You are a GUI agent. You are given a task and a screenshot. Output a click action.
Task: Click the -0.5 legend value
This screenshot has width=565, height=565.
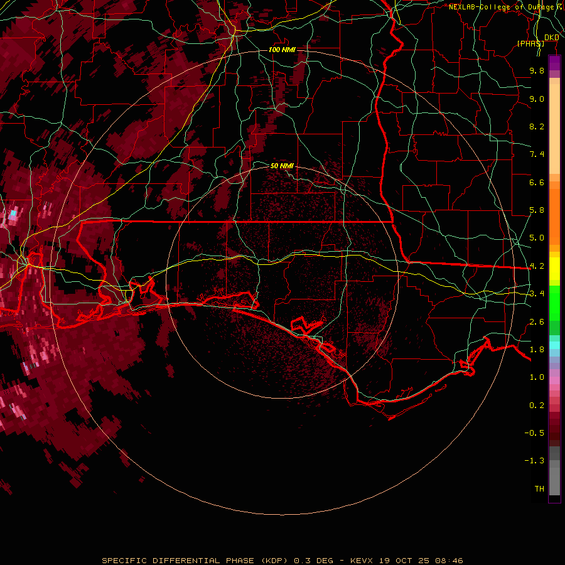(x=534, y=433)
